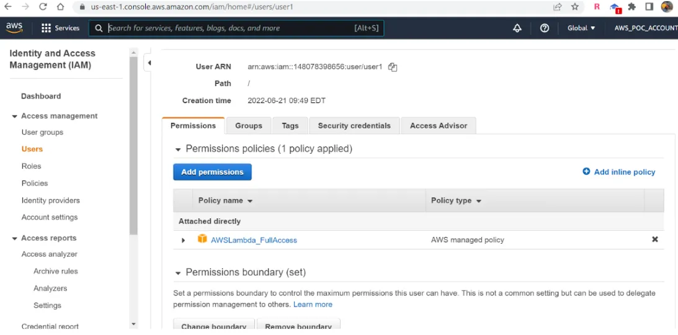
Task: Select Users in the sidebar
Action: (x=32, y=149)
